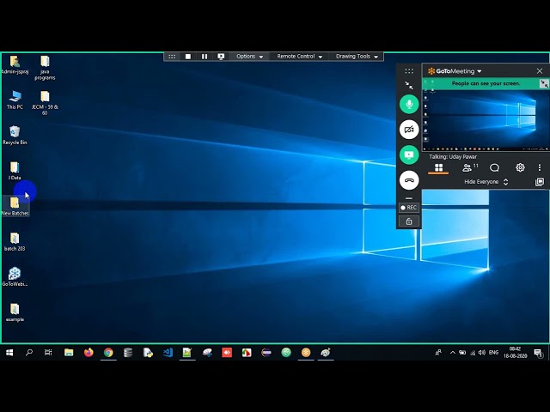Open the three-dot more options menu
This screenshot has width=550, height=412.
[x=540, y=168]
